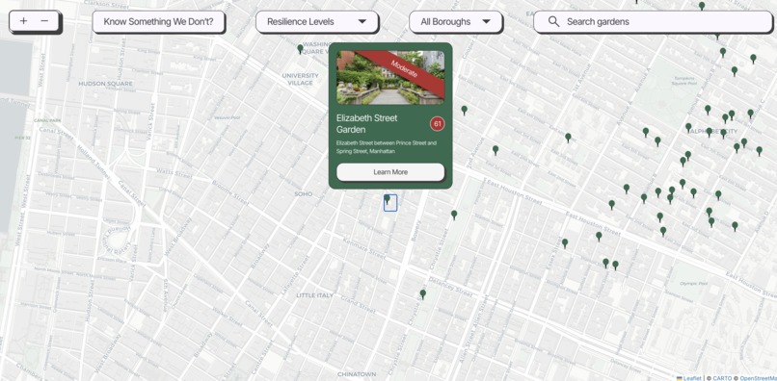The width and height of the screenshot is (777, 381).
Task: Click the Elizabeth Street Garden photo thumbnail
Action: coord(390,77)
